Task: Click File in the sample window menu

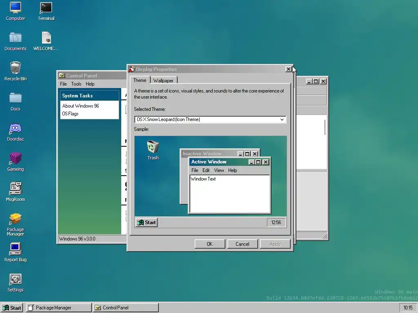Action: [x=195, y=170]
